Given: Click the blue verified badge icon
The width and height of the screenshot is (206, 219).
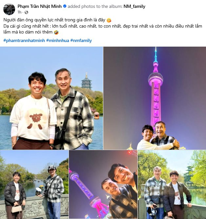Looking at the screenshot, I should point(65,6).
